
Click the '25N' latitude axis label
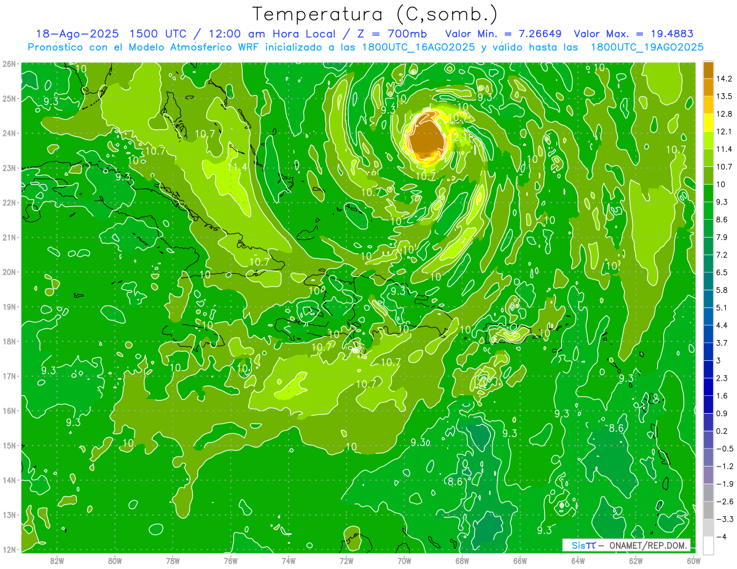(9, 98)
